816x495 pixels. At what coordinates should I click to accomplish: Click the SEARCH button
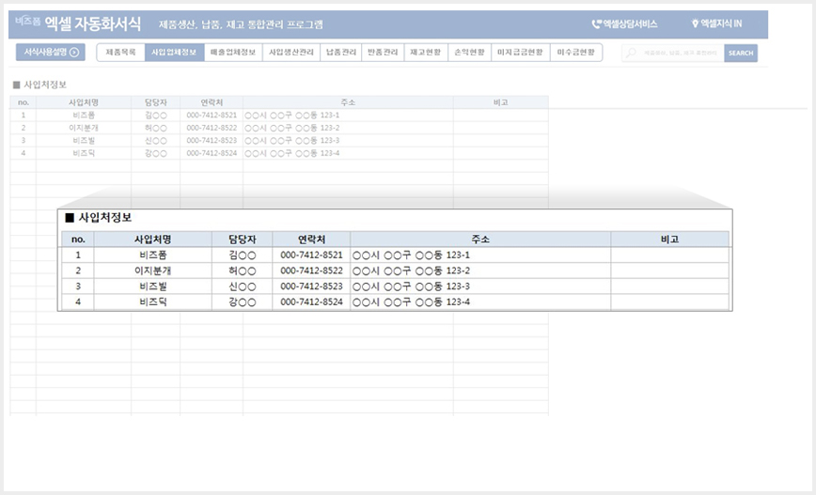point(741,53)
